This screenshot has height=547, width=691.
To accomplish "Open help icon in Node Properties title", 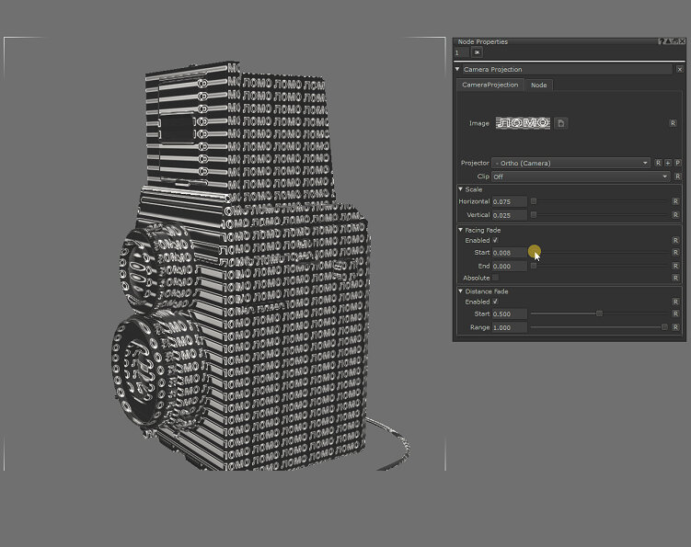I will (x=661, y=41).
